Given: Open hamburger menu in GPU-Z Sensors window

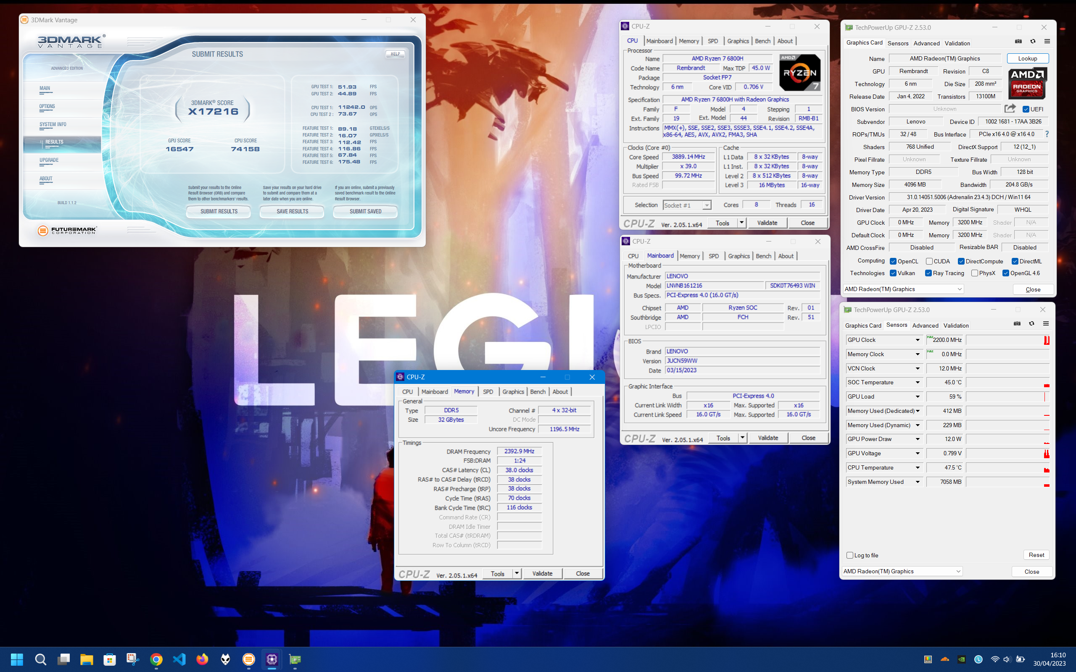Looking at the screenshot, I should 1046,323.
